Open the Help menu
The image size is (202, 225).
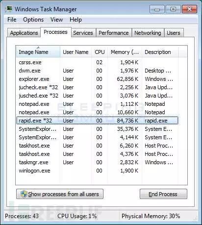point(76,20)
